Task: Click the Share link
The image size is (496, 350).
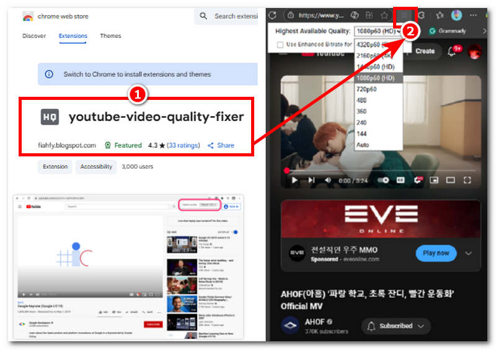Action: [x=221, y=145]
